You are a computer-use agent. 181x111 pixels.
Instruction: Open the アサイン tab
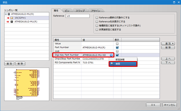click(x=96, y=11)
